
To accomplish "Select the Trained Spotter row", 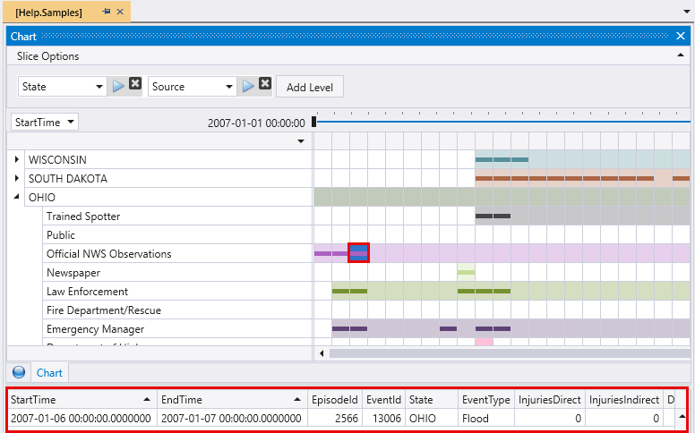I will point(177,216).
